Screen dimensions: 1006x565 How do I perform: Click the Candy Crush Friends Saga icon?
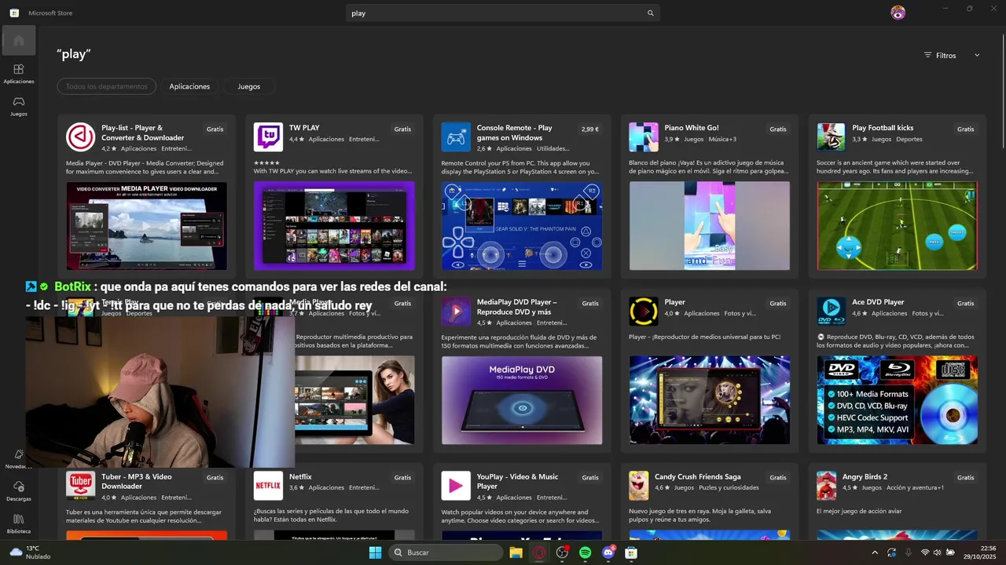click(639, 486)
